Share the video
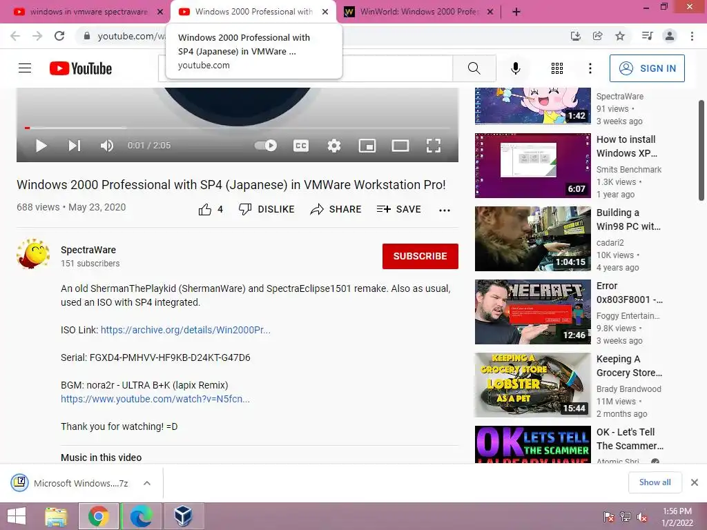707x530 pixels. [336, 209]
